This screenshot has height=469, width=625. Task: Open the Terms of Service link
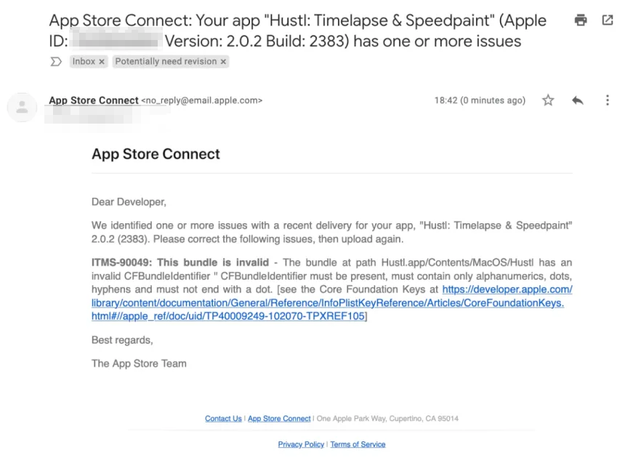click(x=358, y=444)
